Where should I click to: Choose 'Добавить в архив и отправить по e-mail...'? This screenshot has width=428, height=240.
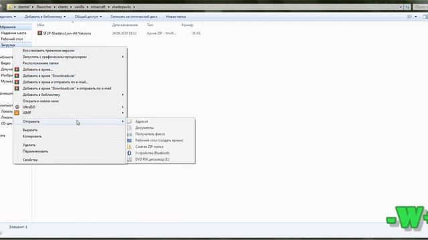55,82
